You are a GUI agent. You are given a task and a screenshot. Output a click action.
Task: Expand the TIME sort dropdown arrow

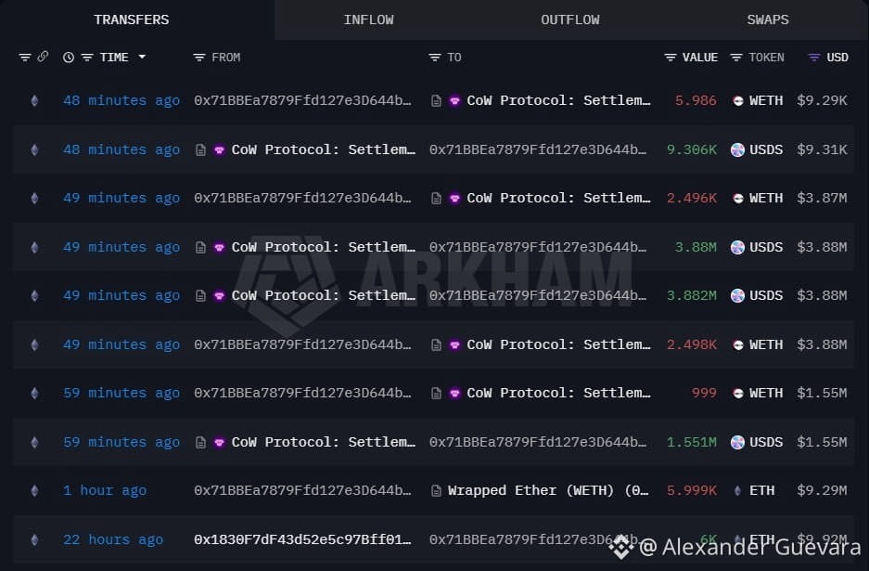point(142,57)
